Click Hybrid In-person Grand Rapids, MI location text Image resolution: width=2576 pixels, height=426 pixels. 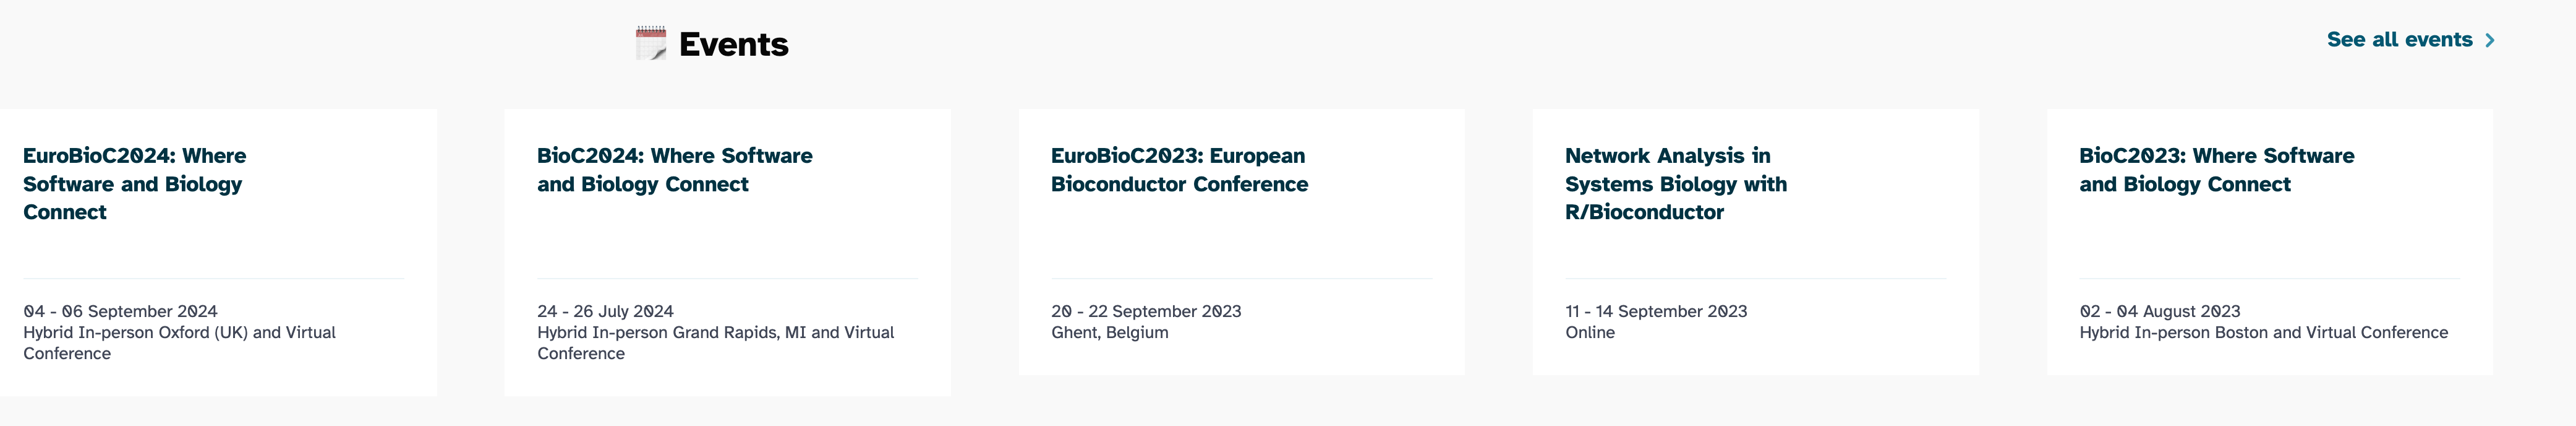(715, 333)
